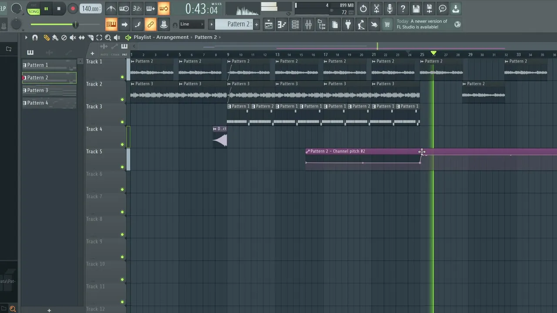Viewport: 557px width, 313px height.
Task: Click the microphone one-click recording icon
Action: point(389,8)
